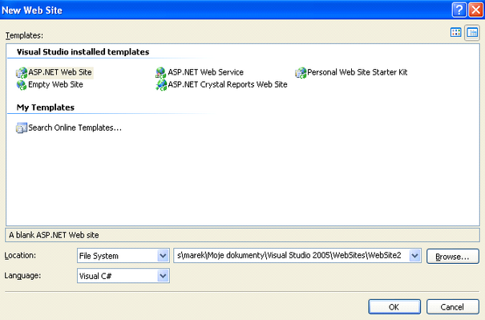Select the ASP.NET Web Site template icon
The width and height of the screenshot is (485, 320).
pos(22,73)
